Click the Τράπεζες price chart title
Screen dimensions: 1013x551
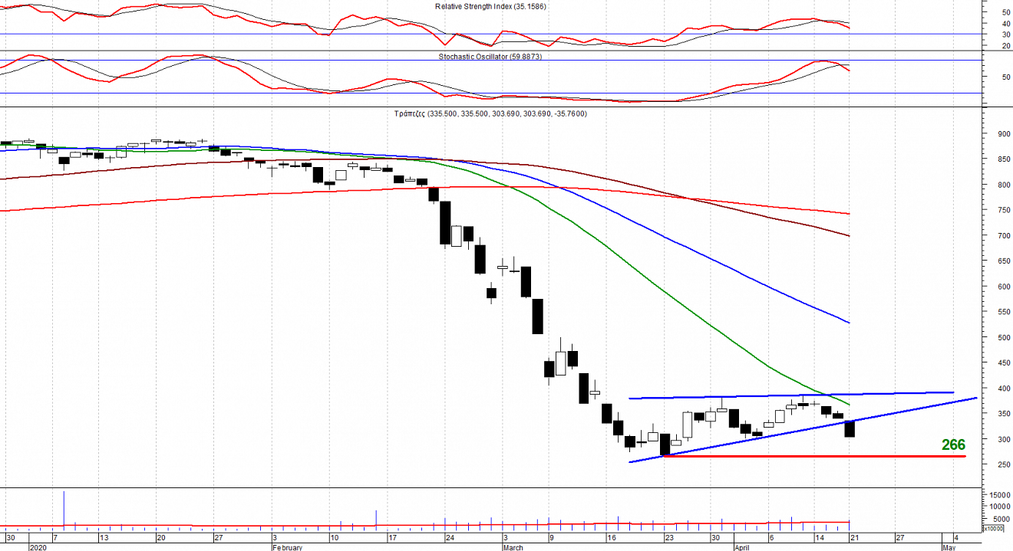click(x=490, y=113)
